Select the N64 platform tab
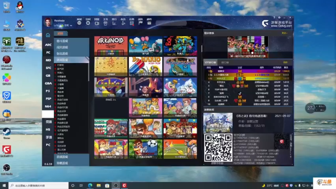 pyautogui.click(x=48, y=107)
